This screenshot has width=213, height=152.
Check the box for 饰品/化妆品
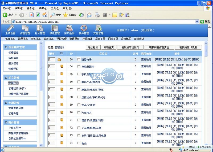click(79, 105)
